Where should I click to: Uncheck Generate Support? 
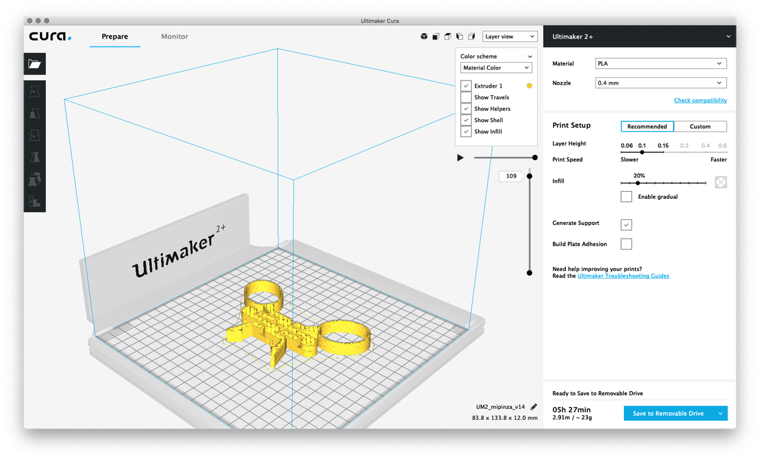626,225
